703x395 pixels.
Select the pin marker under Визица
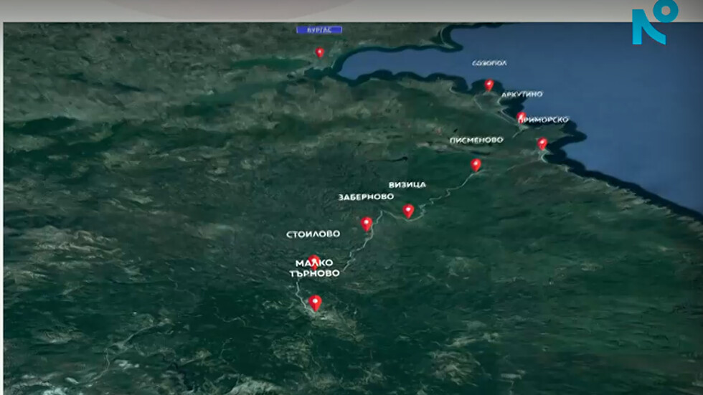408,210
